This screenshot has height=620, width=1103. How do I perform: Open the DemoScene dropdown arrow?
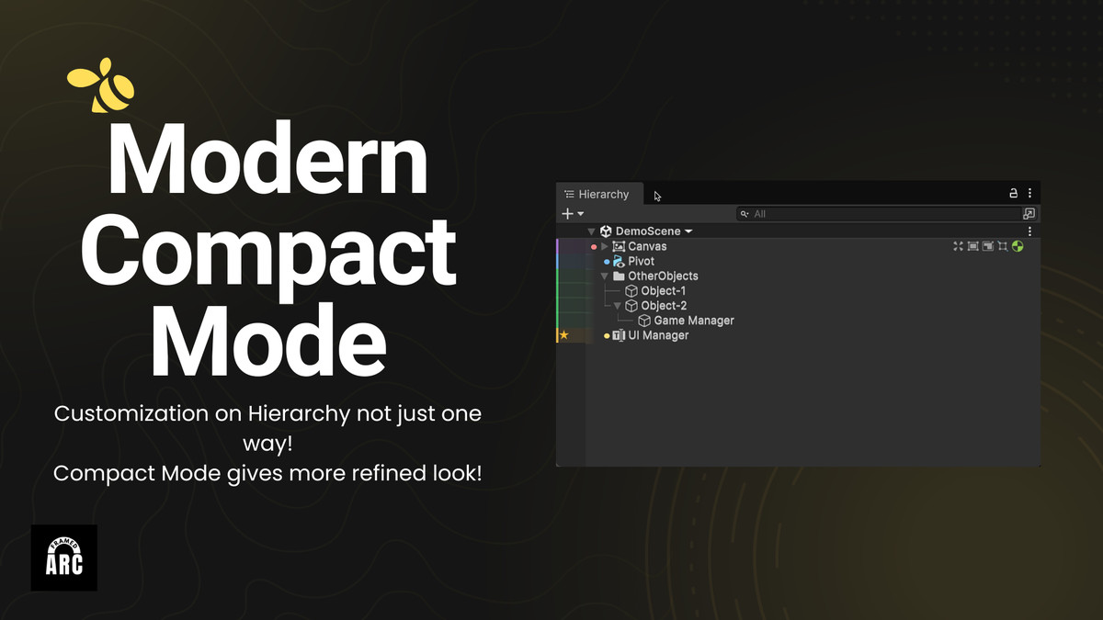tap(688, 231)
